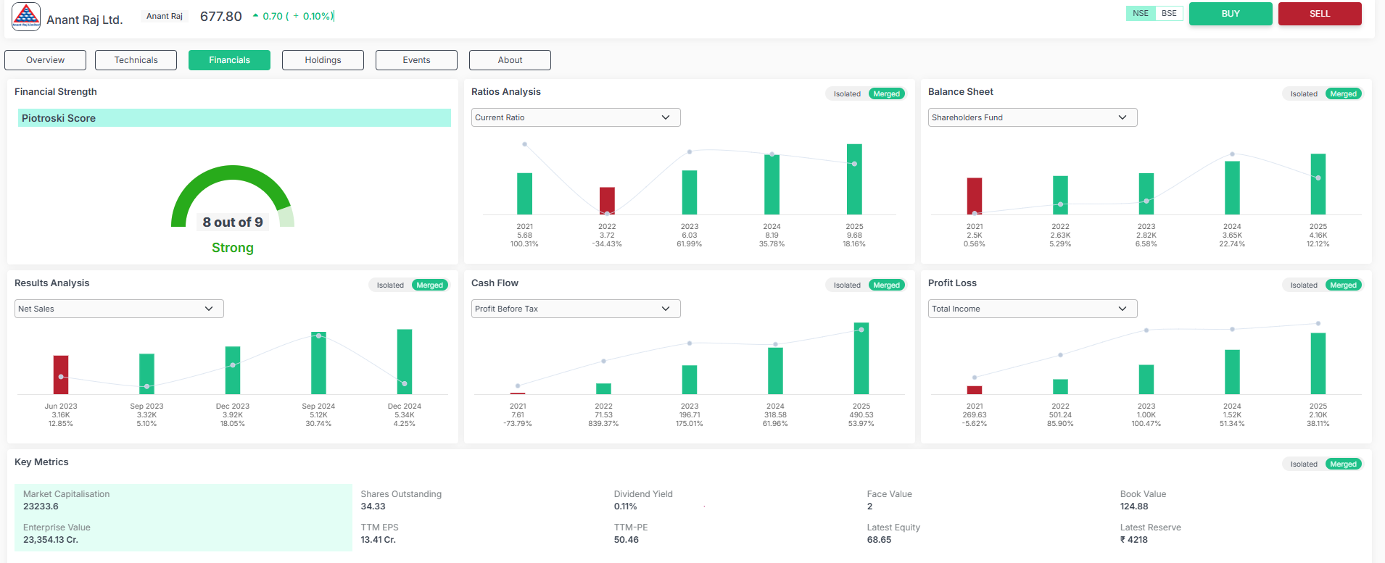The height and width of the screenshot is (563, 1385).
Task: Open the Current Ratio dropdown
Action: pyautogui.click(x=576, y=117)
